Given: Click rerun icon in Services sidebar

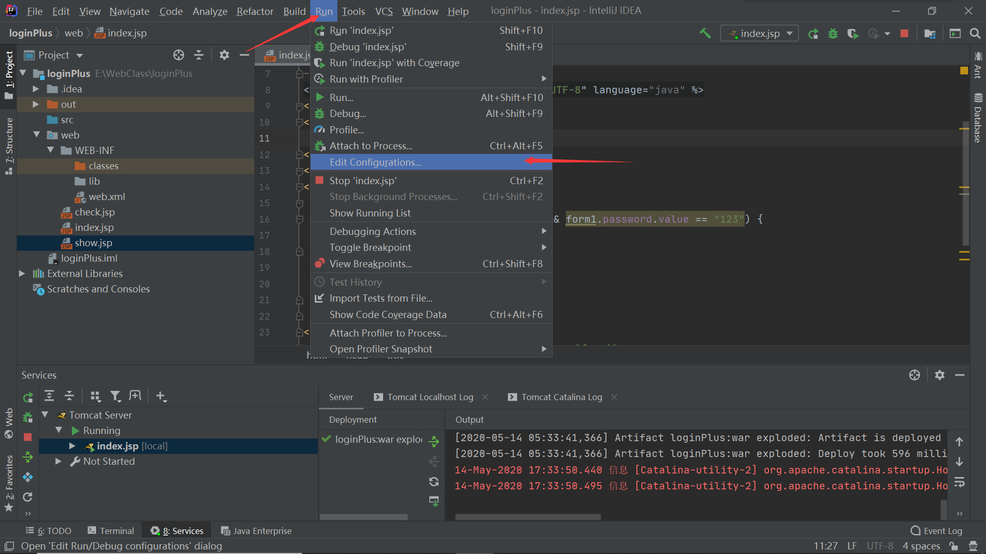Looking at the screenshot, I should point(28,397).
